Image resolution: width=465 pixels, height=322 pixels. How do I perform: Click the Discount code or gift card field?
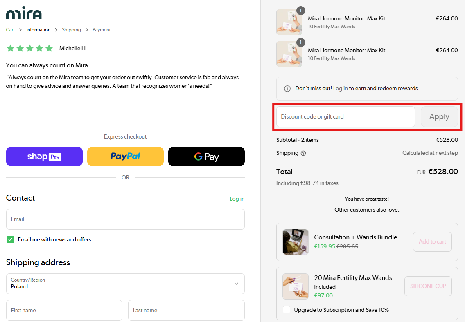[x=345, y=117]
